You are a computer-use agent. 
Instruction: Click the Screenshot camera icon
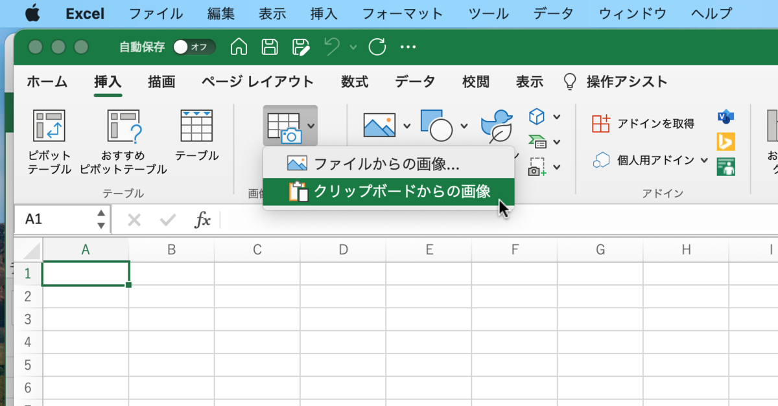click(x=537, y=167)
